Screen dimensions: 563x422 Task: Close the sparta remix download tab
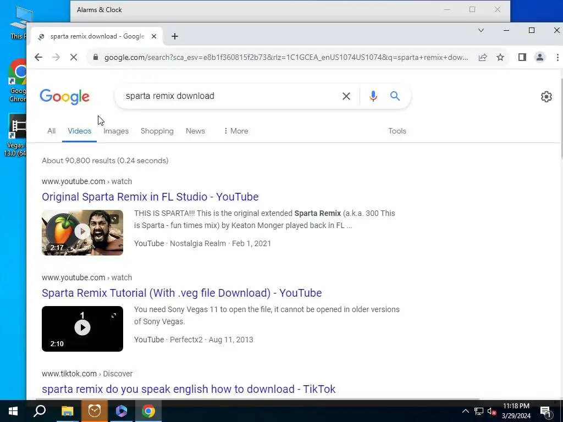pyautogui.click(x=154, y=36)
